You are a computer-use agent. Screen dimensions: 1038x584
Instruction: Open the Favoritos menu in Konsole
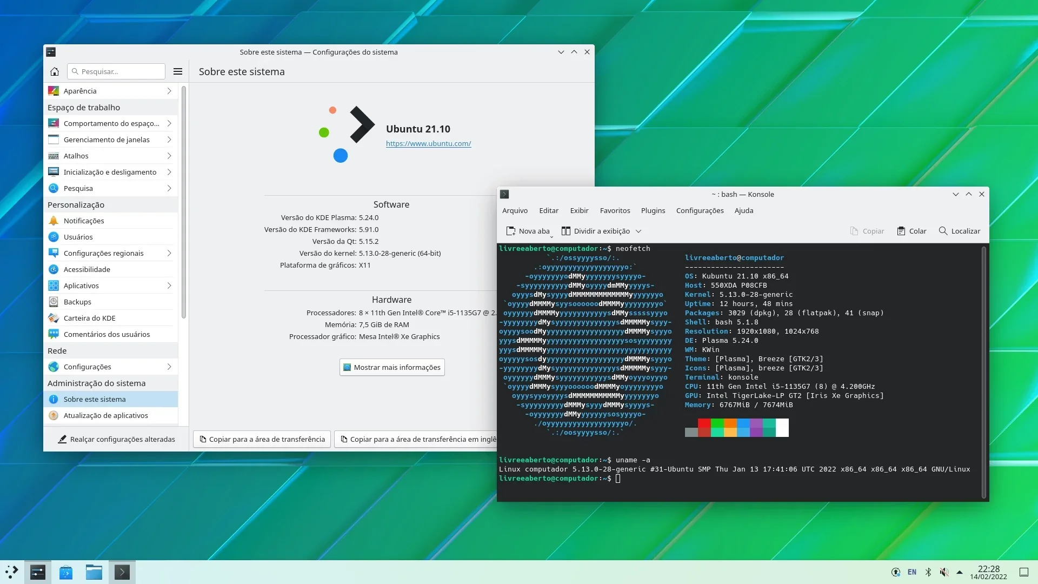pyautogui.click(x=615, y=211)
